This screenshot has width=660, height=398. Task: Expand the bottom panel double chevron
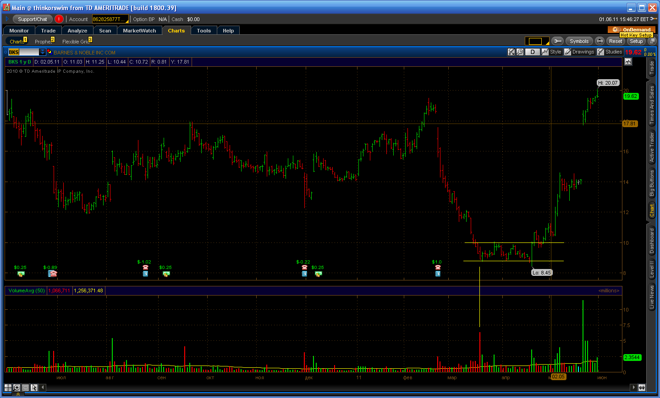(17, 394)
